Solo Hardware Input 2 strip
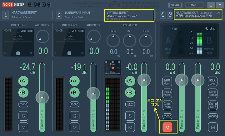 tap(75, 116)
